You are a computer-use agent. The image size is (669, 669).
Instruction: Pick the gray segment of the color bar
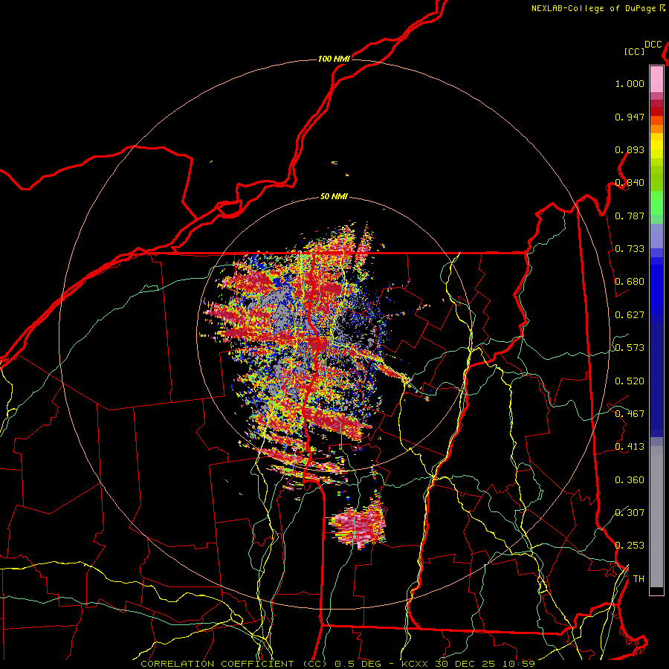pos(656,517)
